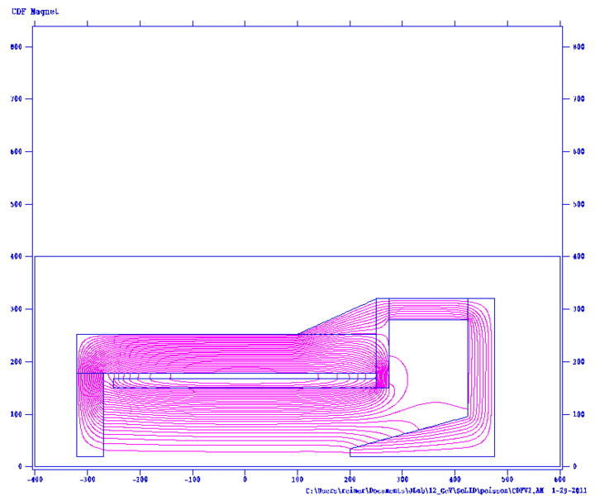Click the 'CDF Magnet' plot title

coord(36,12)
